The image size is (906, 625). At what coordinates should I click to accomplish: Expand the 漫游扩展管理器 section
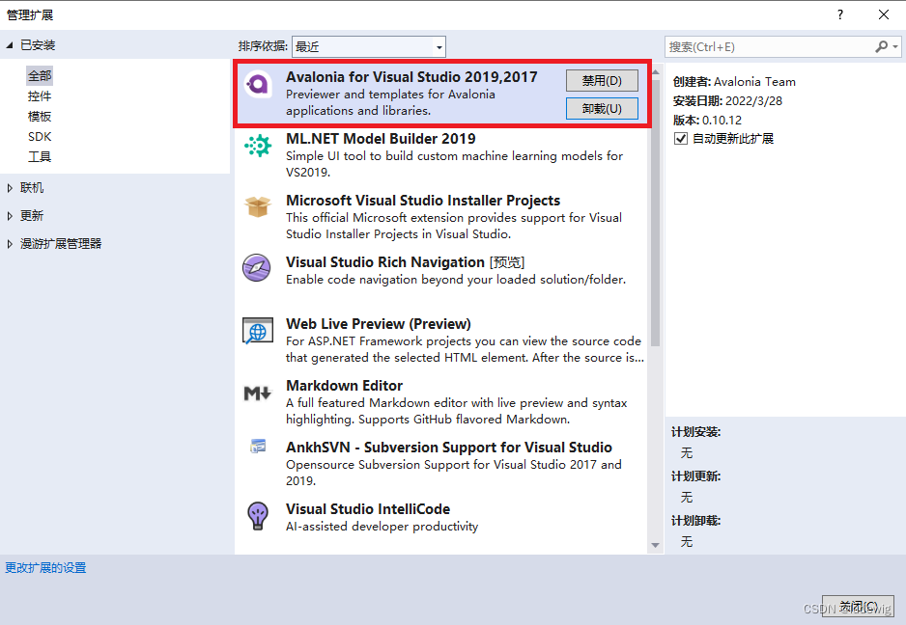click(10, 244)
